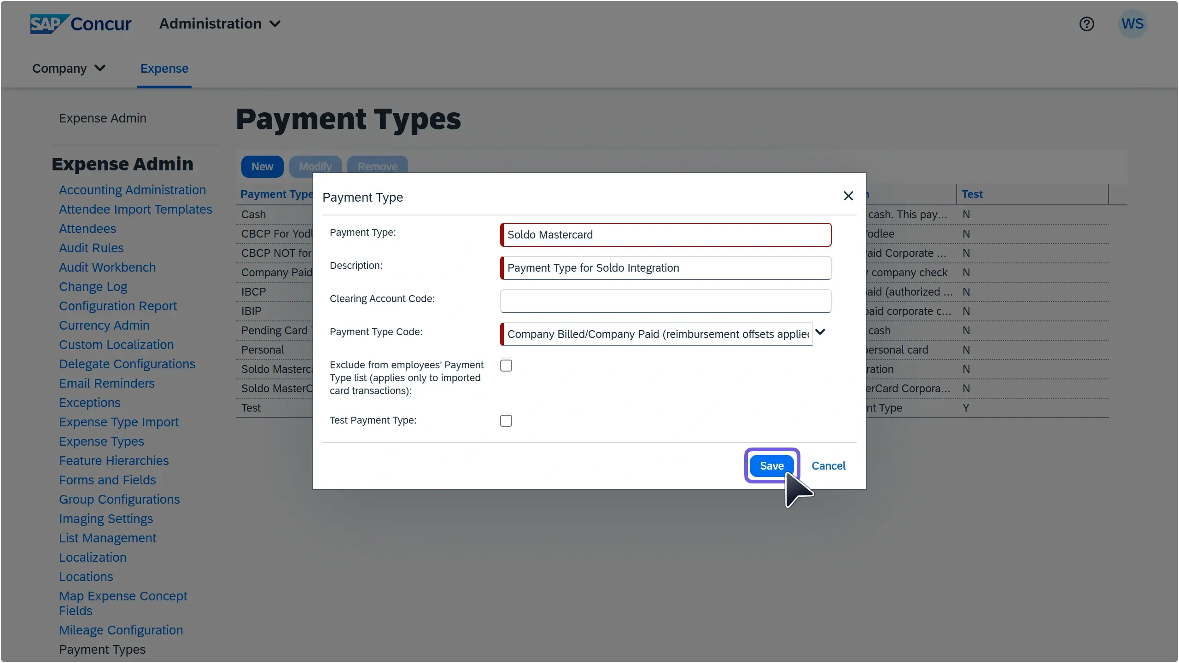Open Attendee Import Templates link

point(135,209)
